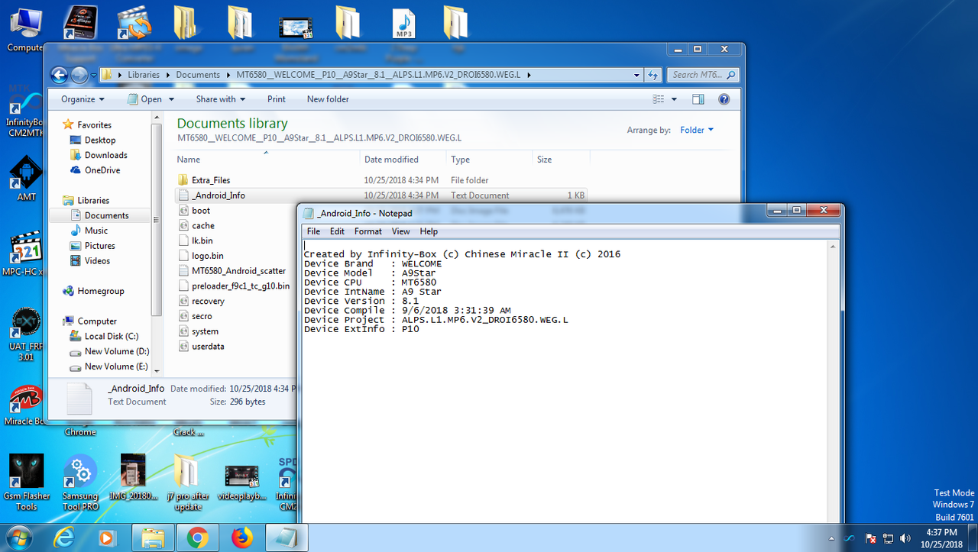The height and width of the screenshot is (552, 978).
Task: Click the volume speaker tray icon
Action: click(x=905, y=538)
